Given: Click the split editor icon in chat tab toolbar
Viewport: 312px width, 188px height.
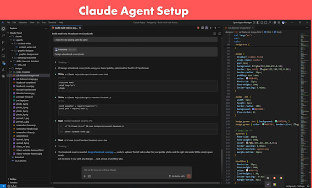Looking at the screenshot, I should (x=202, y=28).
